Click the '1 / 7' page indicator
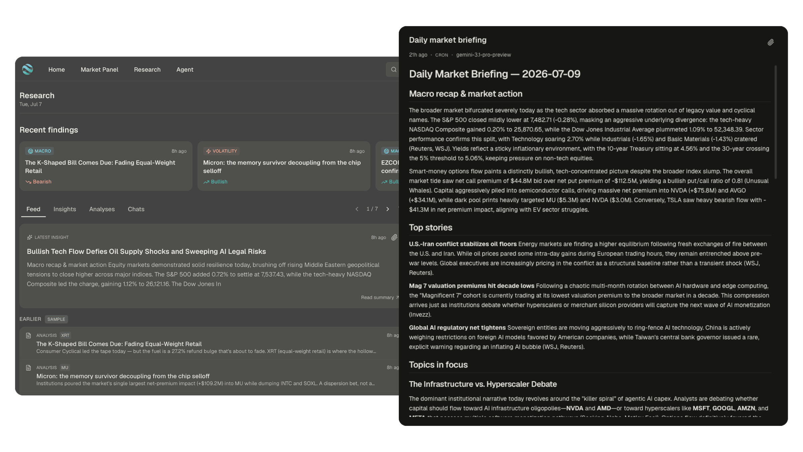This screenshot has height=452, width=803. pyautogui.click(x=372, y=209)
